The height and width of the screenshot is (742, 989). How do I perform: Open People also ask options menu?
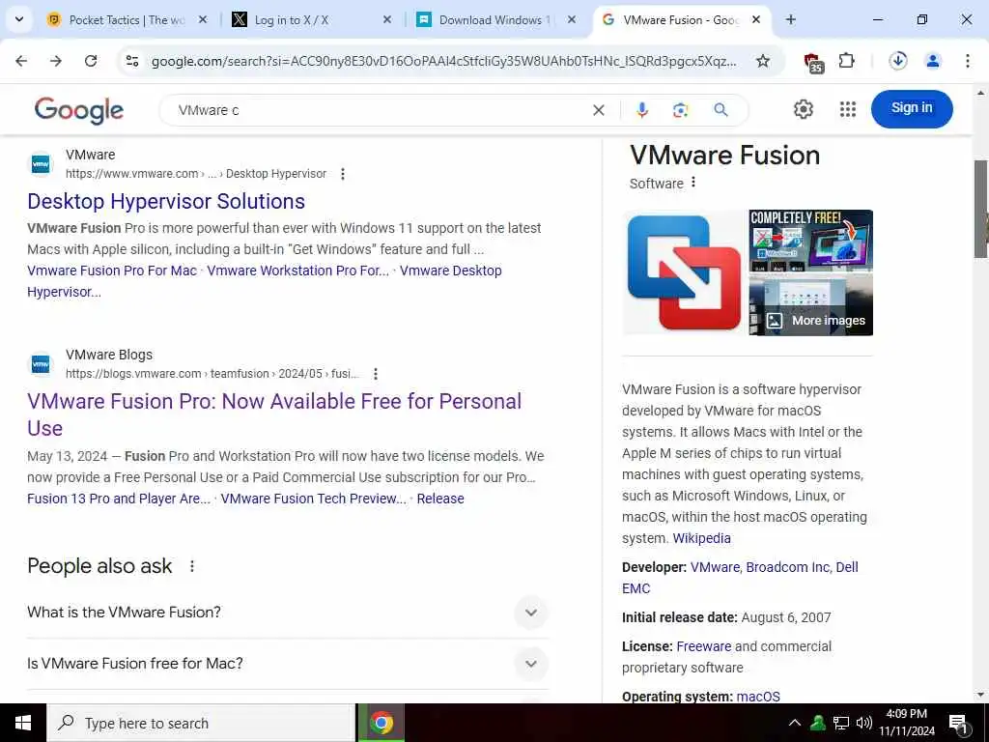coord(192,566)
